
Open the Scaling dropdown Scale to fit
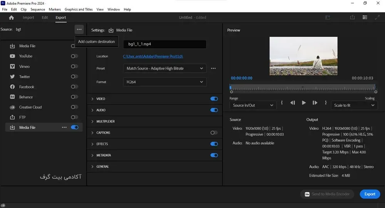coord(354,106)
